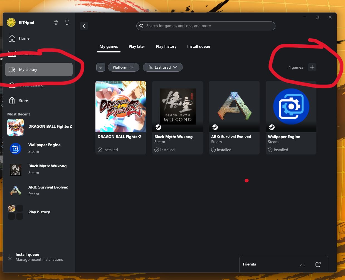The width and height of the screenshot is (345, 280).
Task: Click Steam badge on Black Myth: Wukong card
Action: tap(158, 127)
